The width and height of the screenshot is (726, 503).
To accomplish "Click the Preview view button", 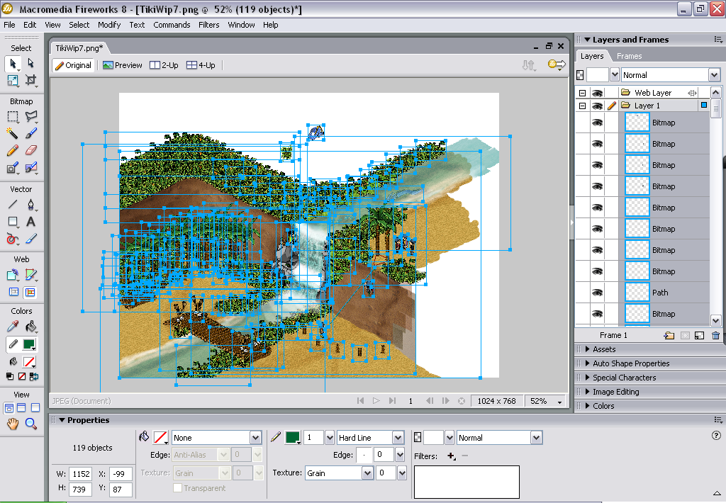I will [x=122, y=65].
